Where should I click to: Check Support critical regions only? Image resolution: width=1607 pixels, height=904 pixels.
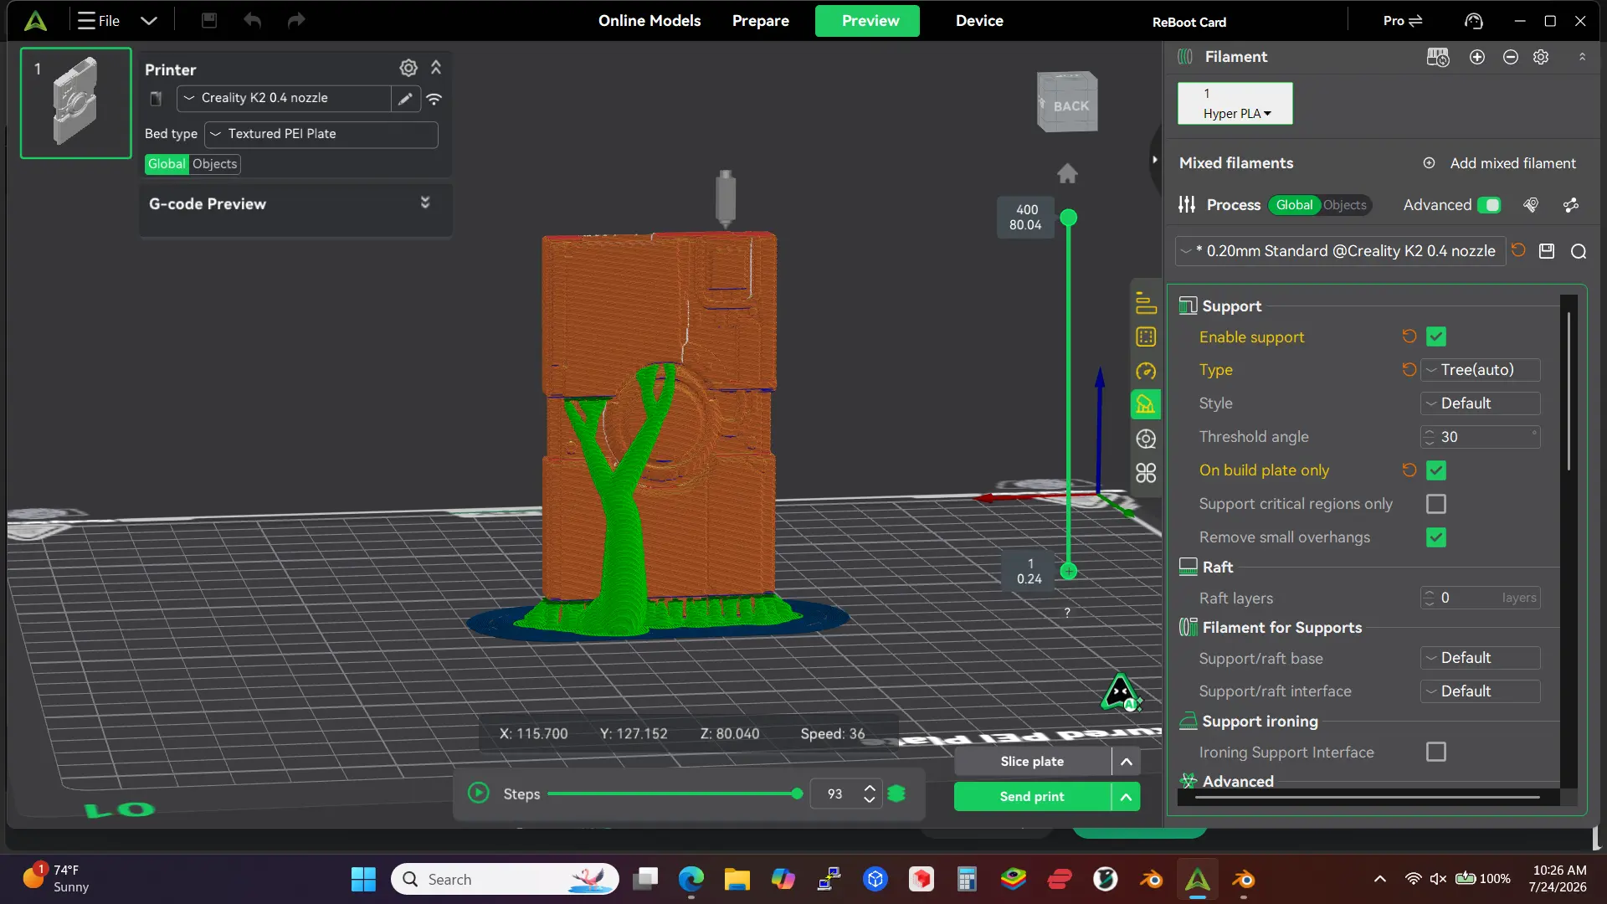[1436, 504]
